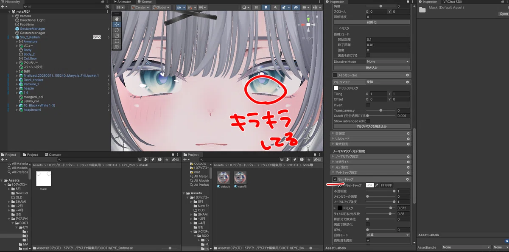This screenshot has height=252, width=509.
Task: Toggle the 透明度を適用 checkbox
Action: pyautogui.click(x=368, y=241)
